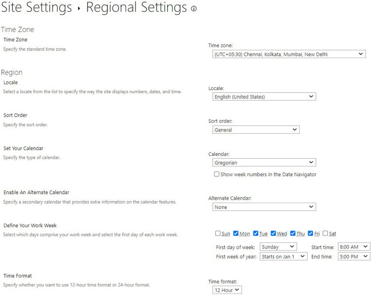Open the First week of year dropdown

click(284, 256)
